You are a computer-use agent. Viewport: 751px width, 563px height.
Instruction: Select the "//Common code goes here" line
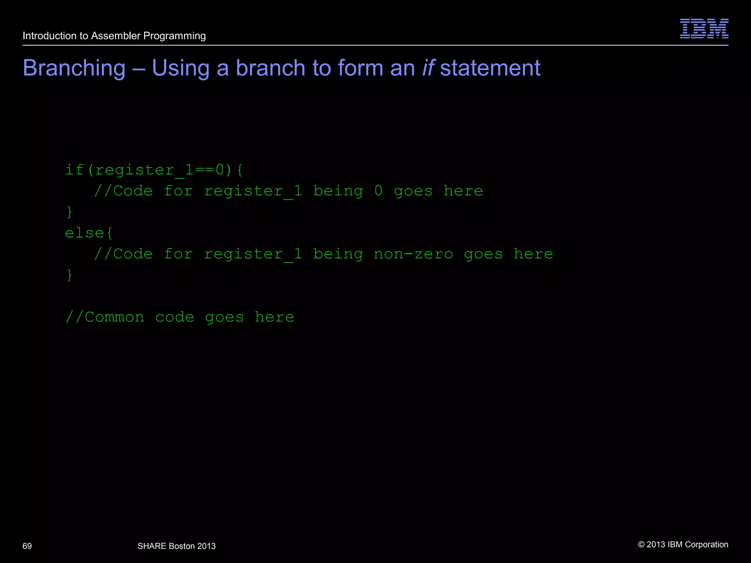(180, 317)
